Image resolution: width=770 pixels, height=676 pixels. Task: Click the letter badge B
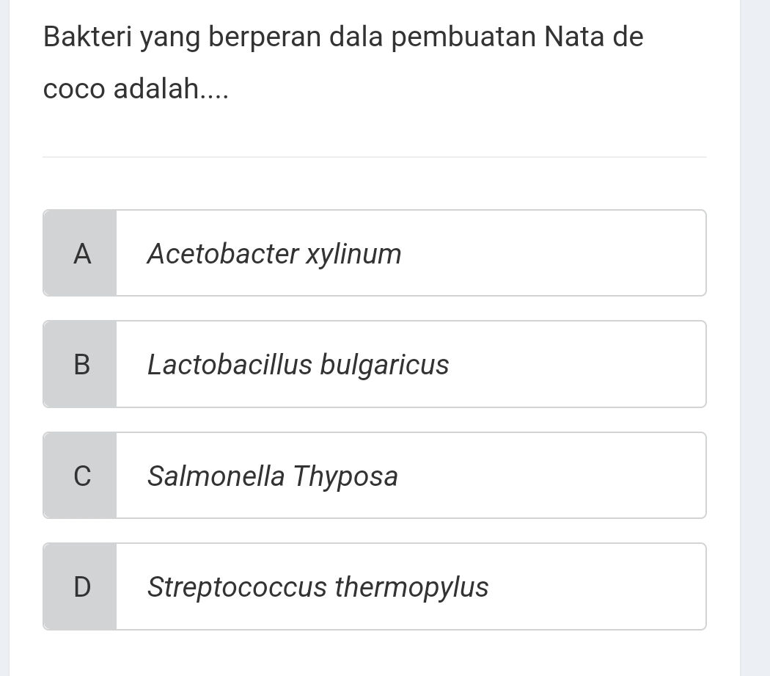[x=81, y=363]
